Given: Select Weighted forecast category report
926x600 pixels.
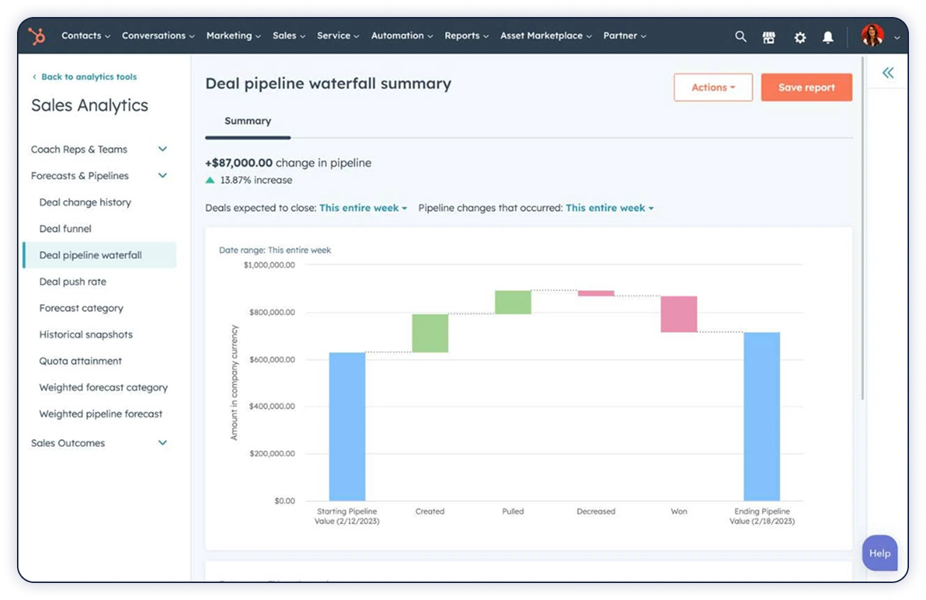Looking at the screenshot, I should (104, 387).
